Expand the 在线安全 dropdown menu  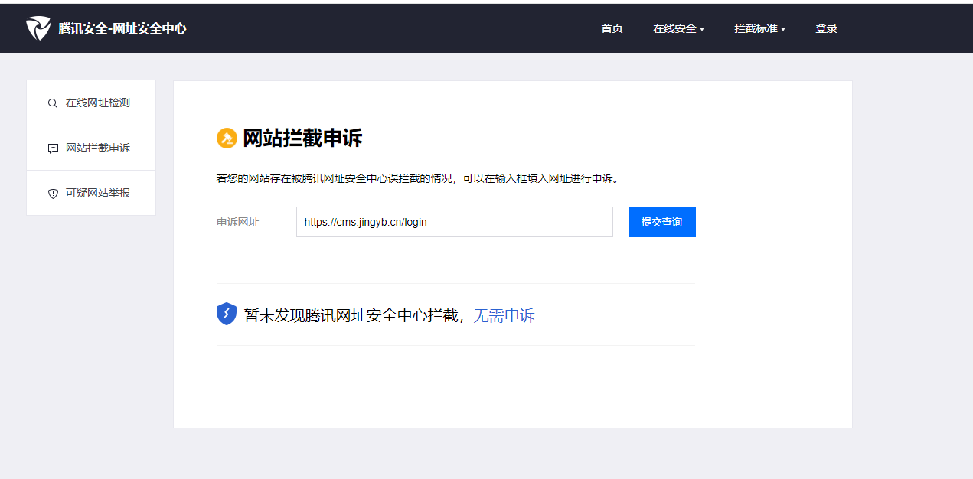pyautogui.click(x=678, y=28)
